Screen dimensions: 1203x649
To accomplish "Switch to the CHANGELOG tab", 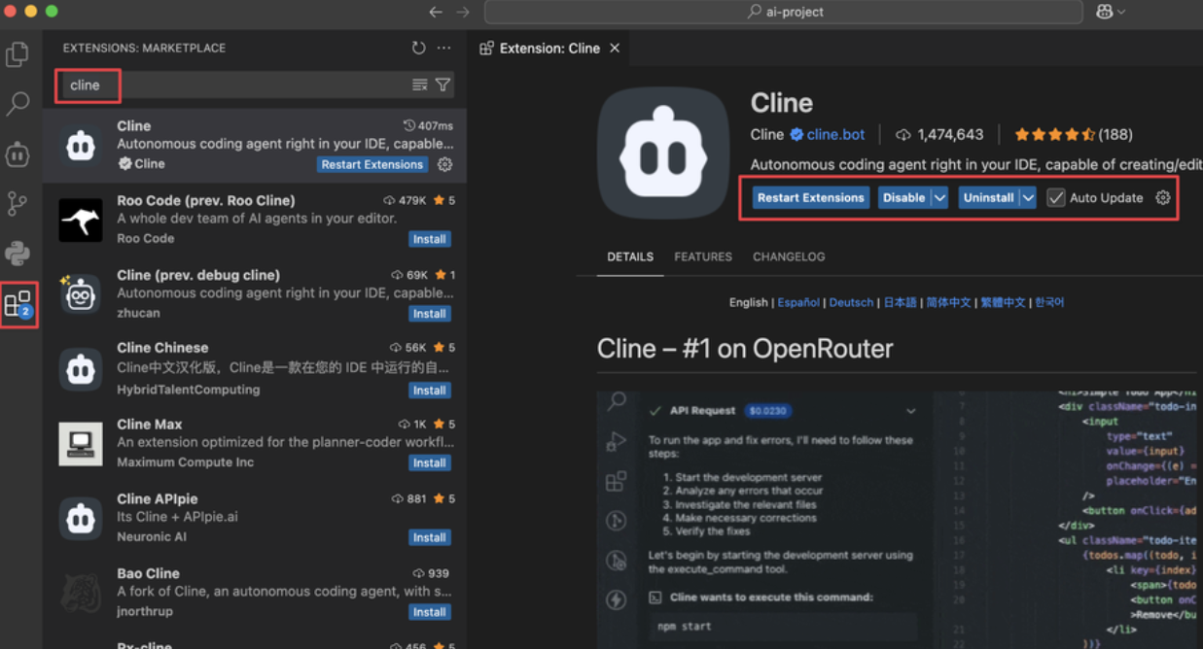I will point(789,256).
